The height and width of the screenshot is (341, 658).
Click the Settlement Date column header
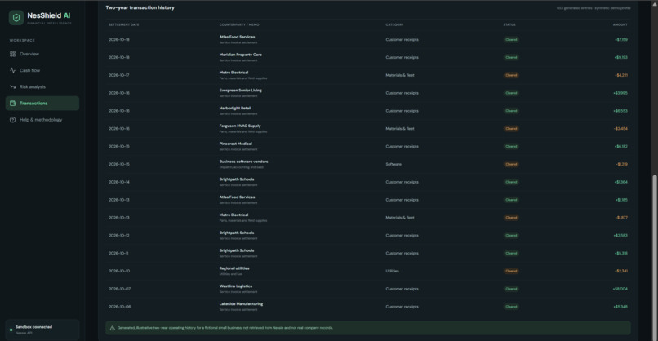tap(124, 24)
